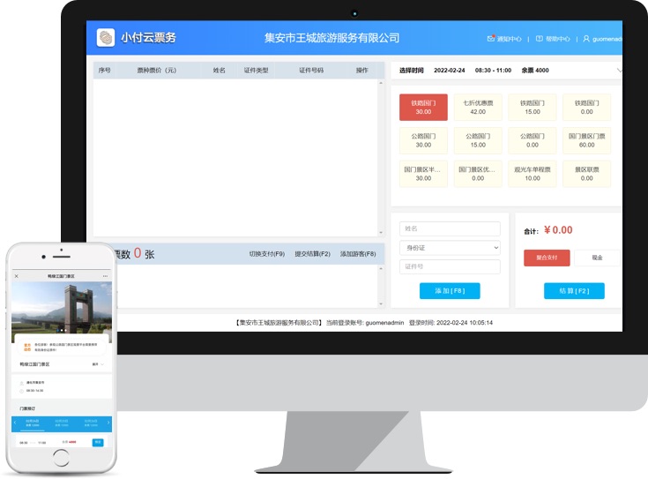Open the 通知中心 envelope icon

click(491, 39)
